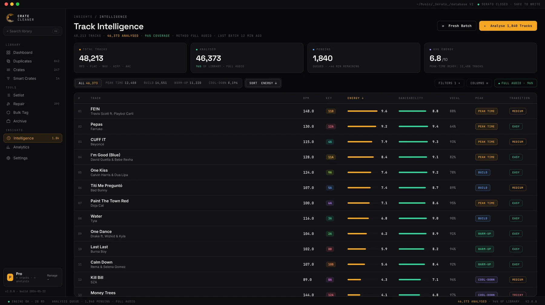Click the search magnifier icon

click(8, 31)
